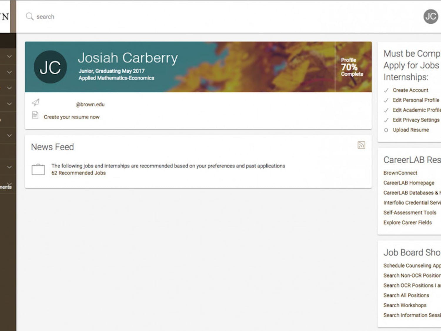Click the RSS feed icon on News Feed
Image resolution: width=441 pixels, height=331 pixels.
point(362,145)
